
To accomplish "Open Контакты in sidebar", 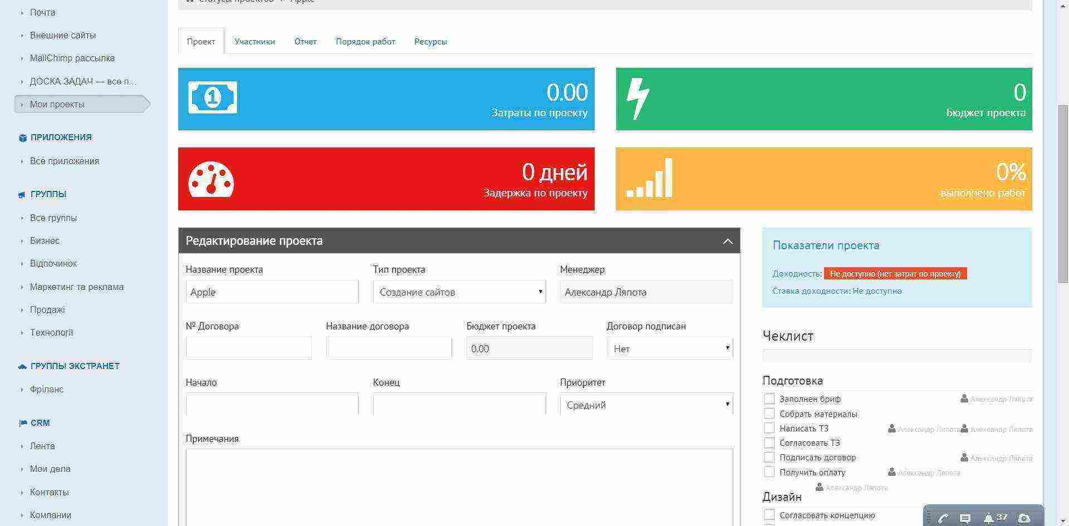I will [x=50, y=492].
